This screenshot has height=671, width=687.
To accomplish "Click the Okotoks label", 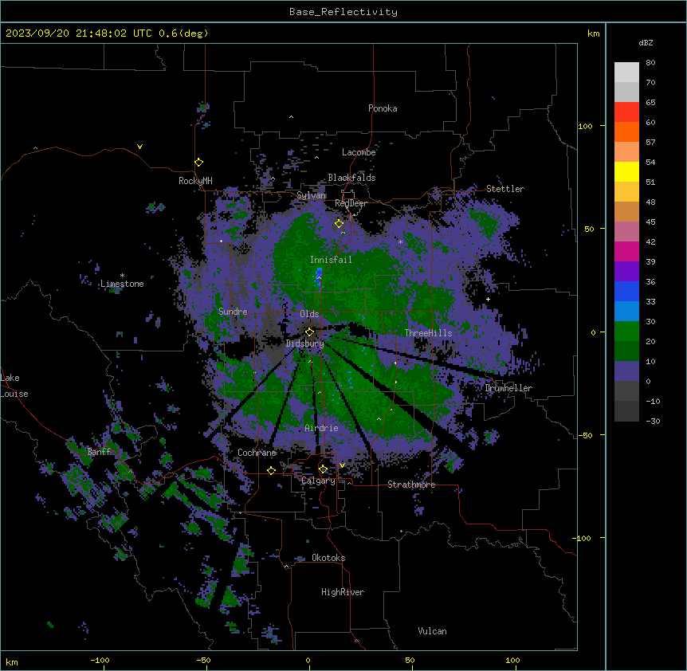I will [x=328, y=558].
